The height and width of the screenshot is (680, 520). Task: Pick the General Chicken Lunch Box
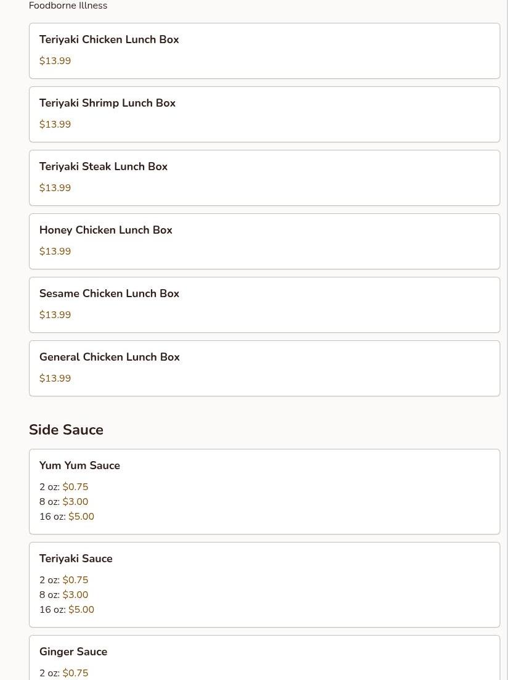coord(264,369)
